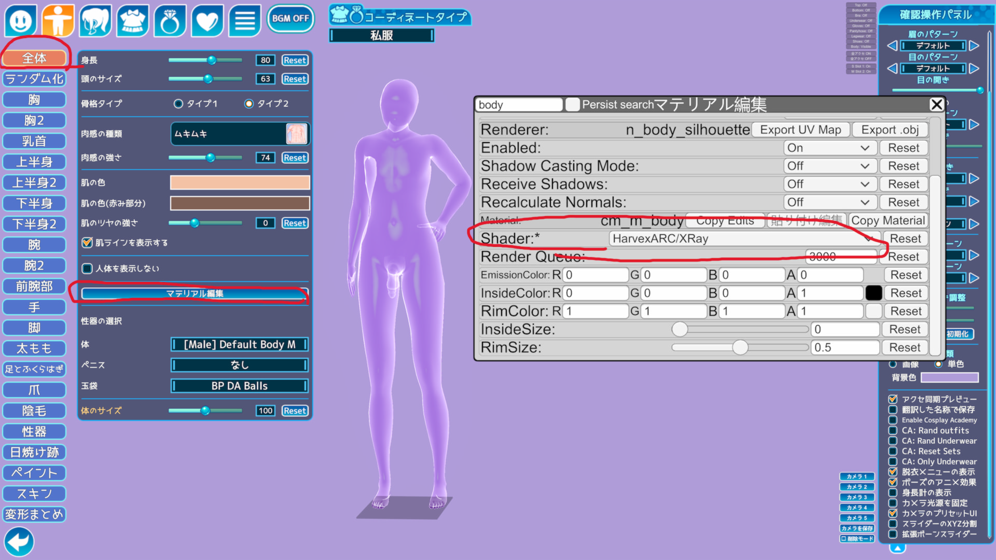The height and width of the screenshot is (560, 996).
Task: Click the カメラ 1 button
Action: (x=857, y=477)
